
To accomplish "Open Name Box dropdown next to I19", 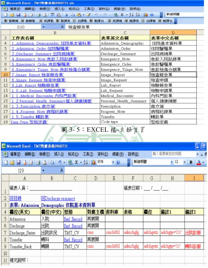I will tap(43, 170).
